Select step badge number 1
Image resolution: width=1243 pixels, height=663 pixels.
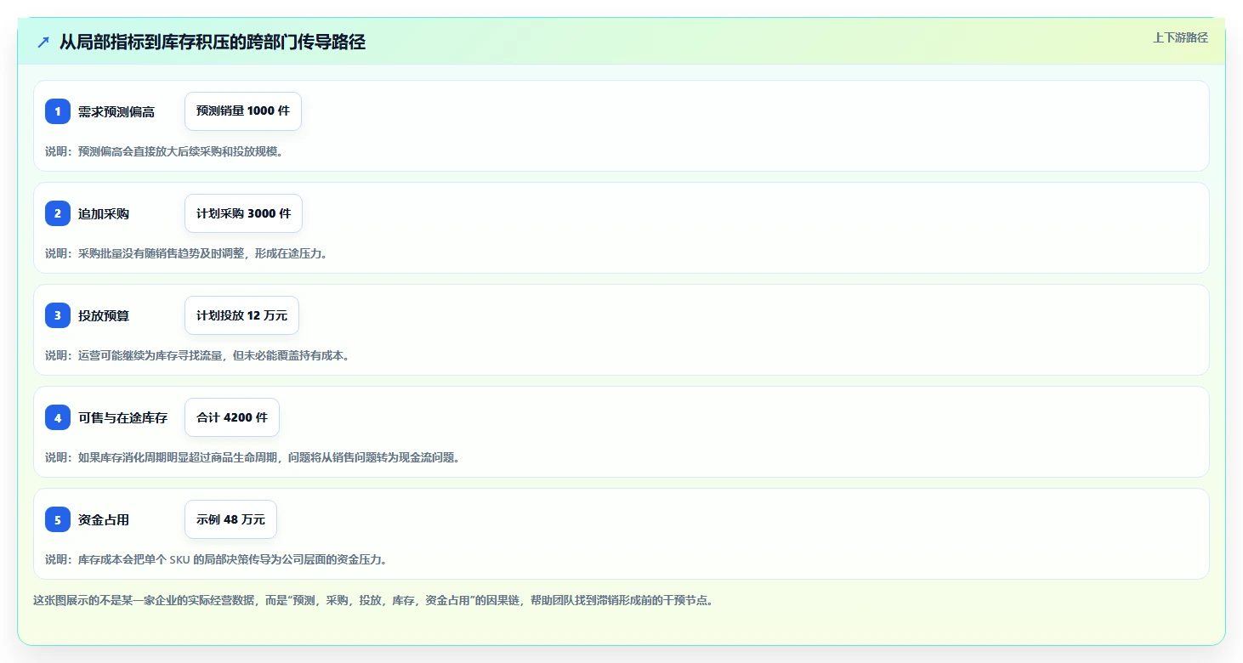click(58, 111)
